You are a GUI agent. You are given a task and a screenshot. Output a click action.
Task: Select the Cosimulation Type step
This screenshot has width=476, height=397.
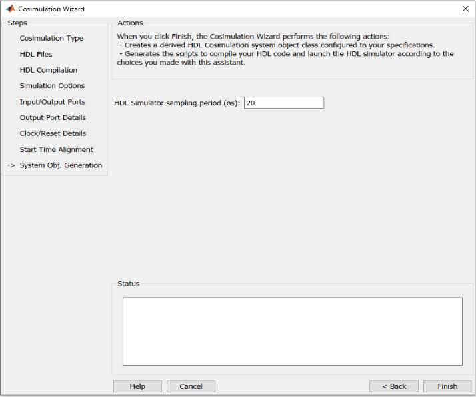point(51,38)
